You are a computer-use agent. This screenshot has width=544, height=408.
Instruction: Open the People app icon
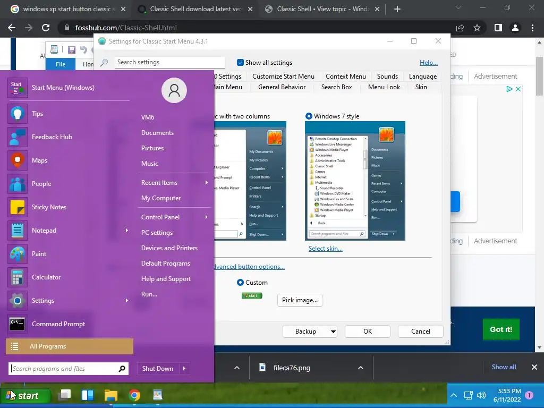(x=18, y=184)
